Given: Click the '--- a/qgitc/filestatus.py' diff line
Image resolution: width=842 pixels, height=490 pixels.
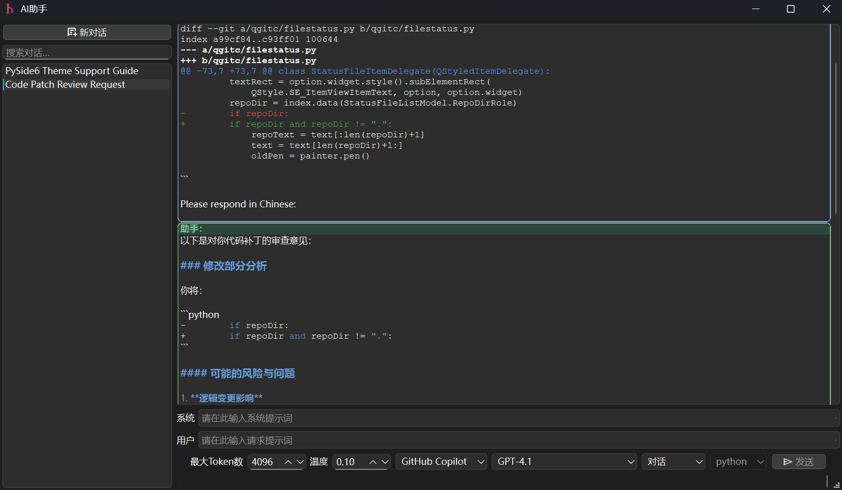Looking at the screenshot, I should point(248,50).
